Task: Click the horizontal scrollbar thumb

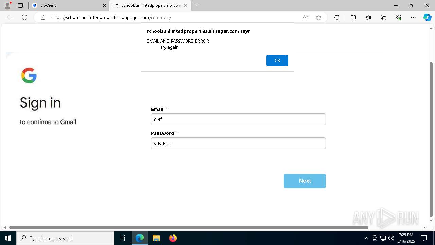Action: [x=189, y=227]
